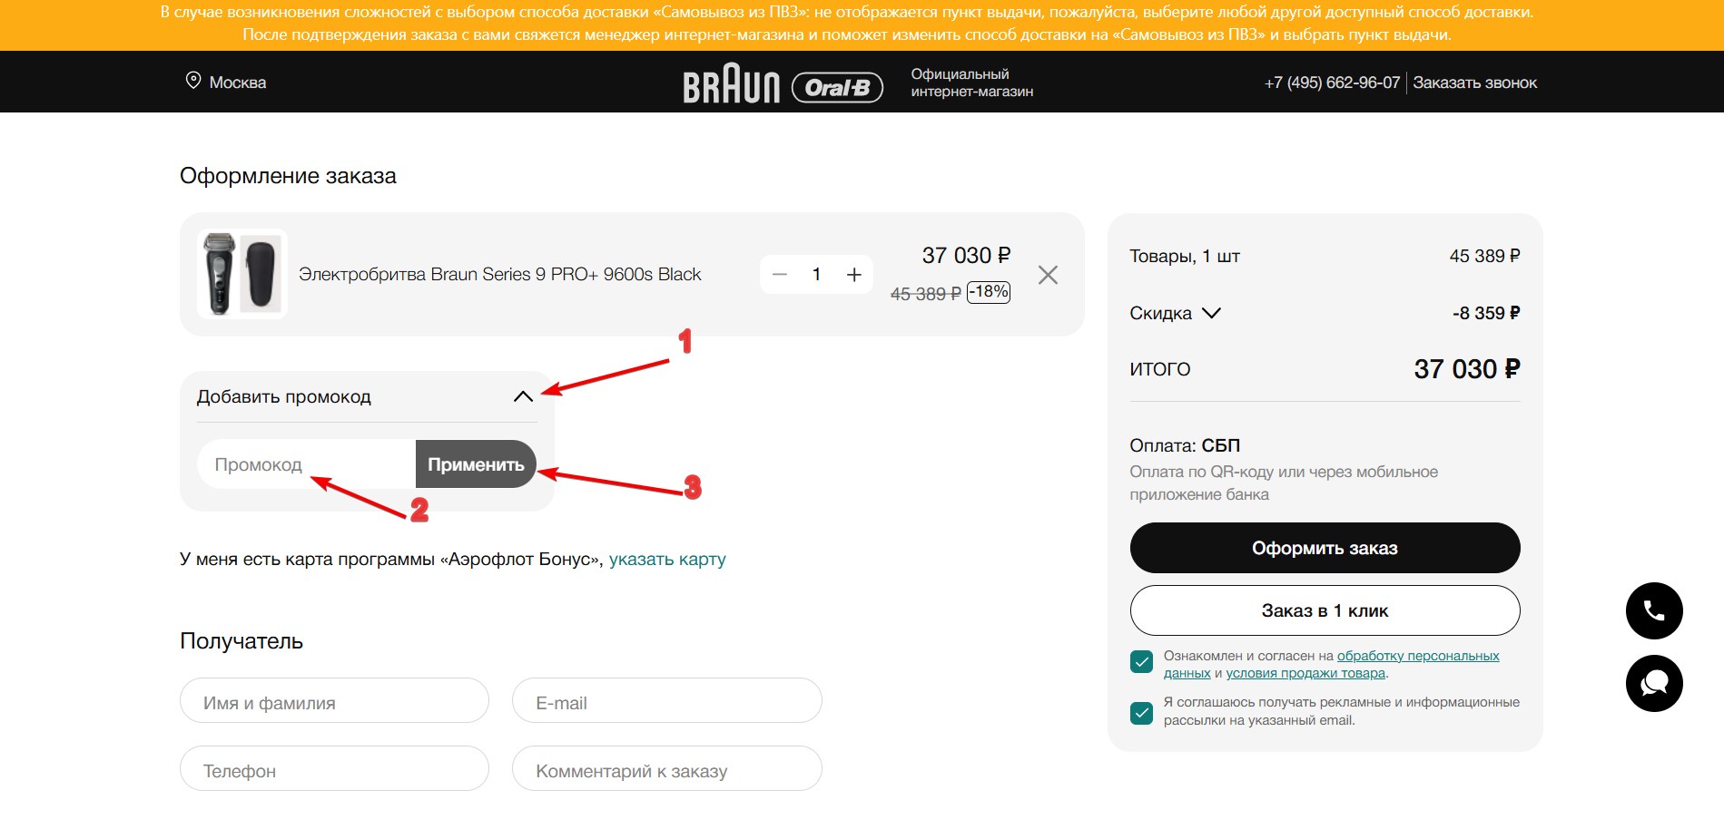Open the floating chat bubble button
Viewport: 1724px width, 829px height.
(1653, 683)
